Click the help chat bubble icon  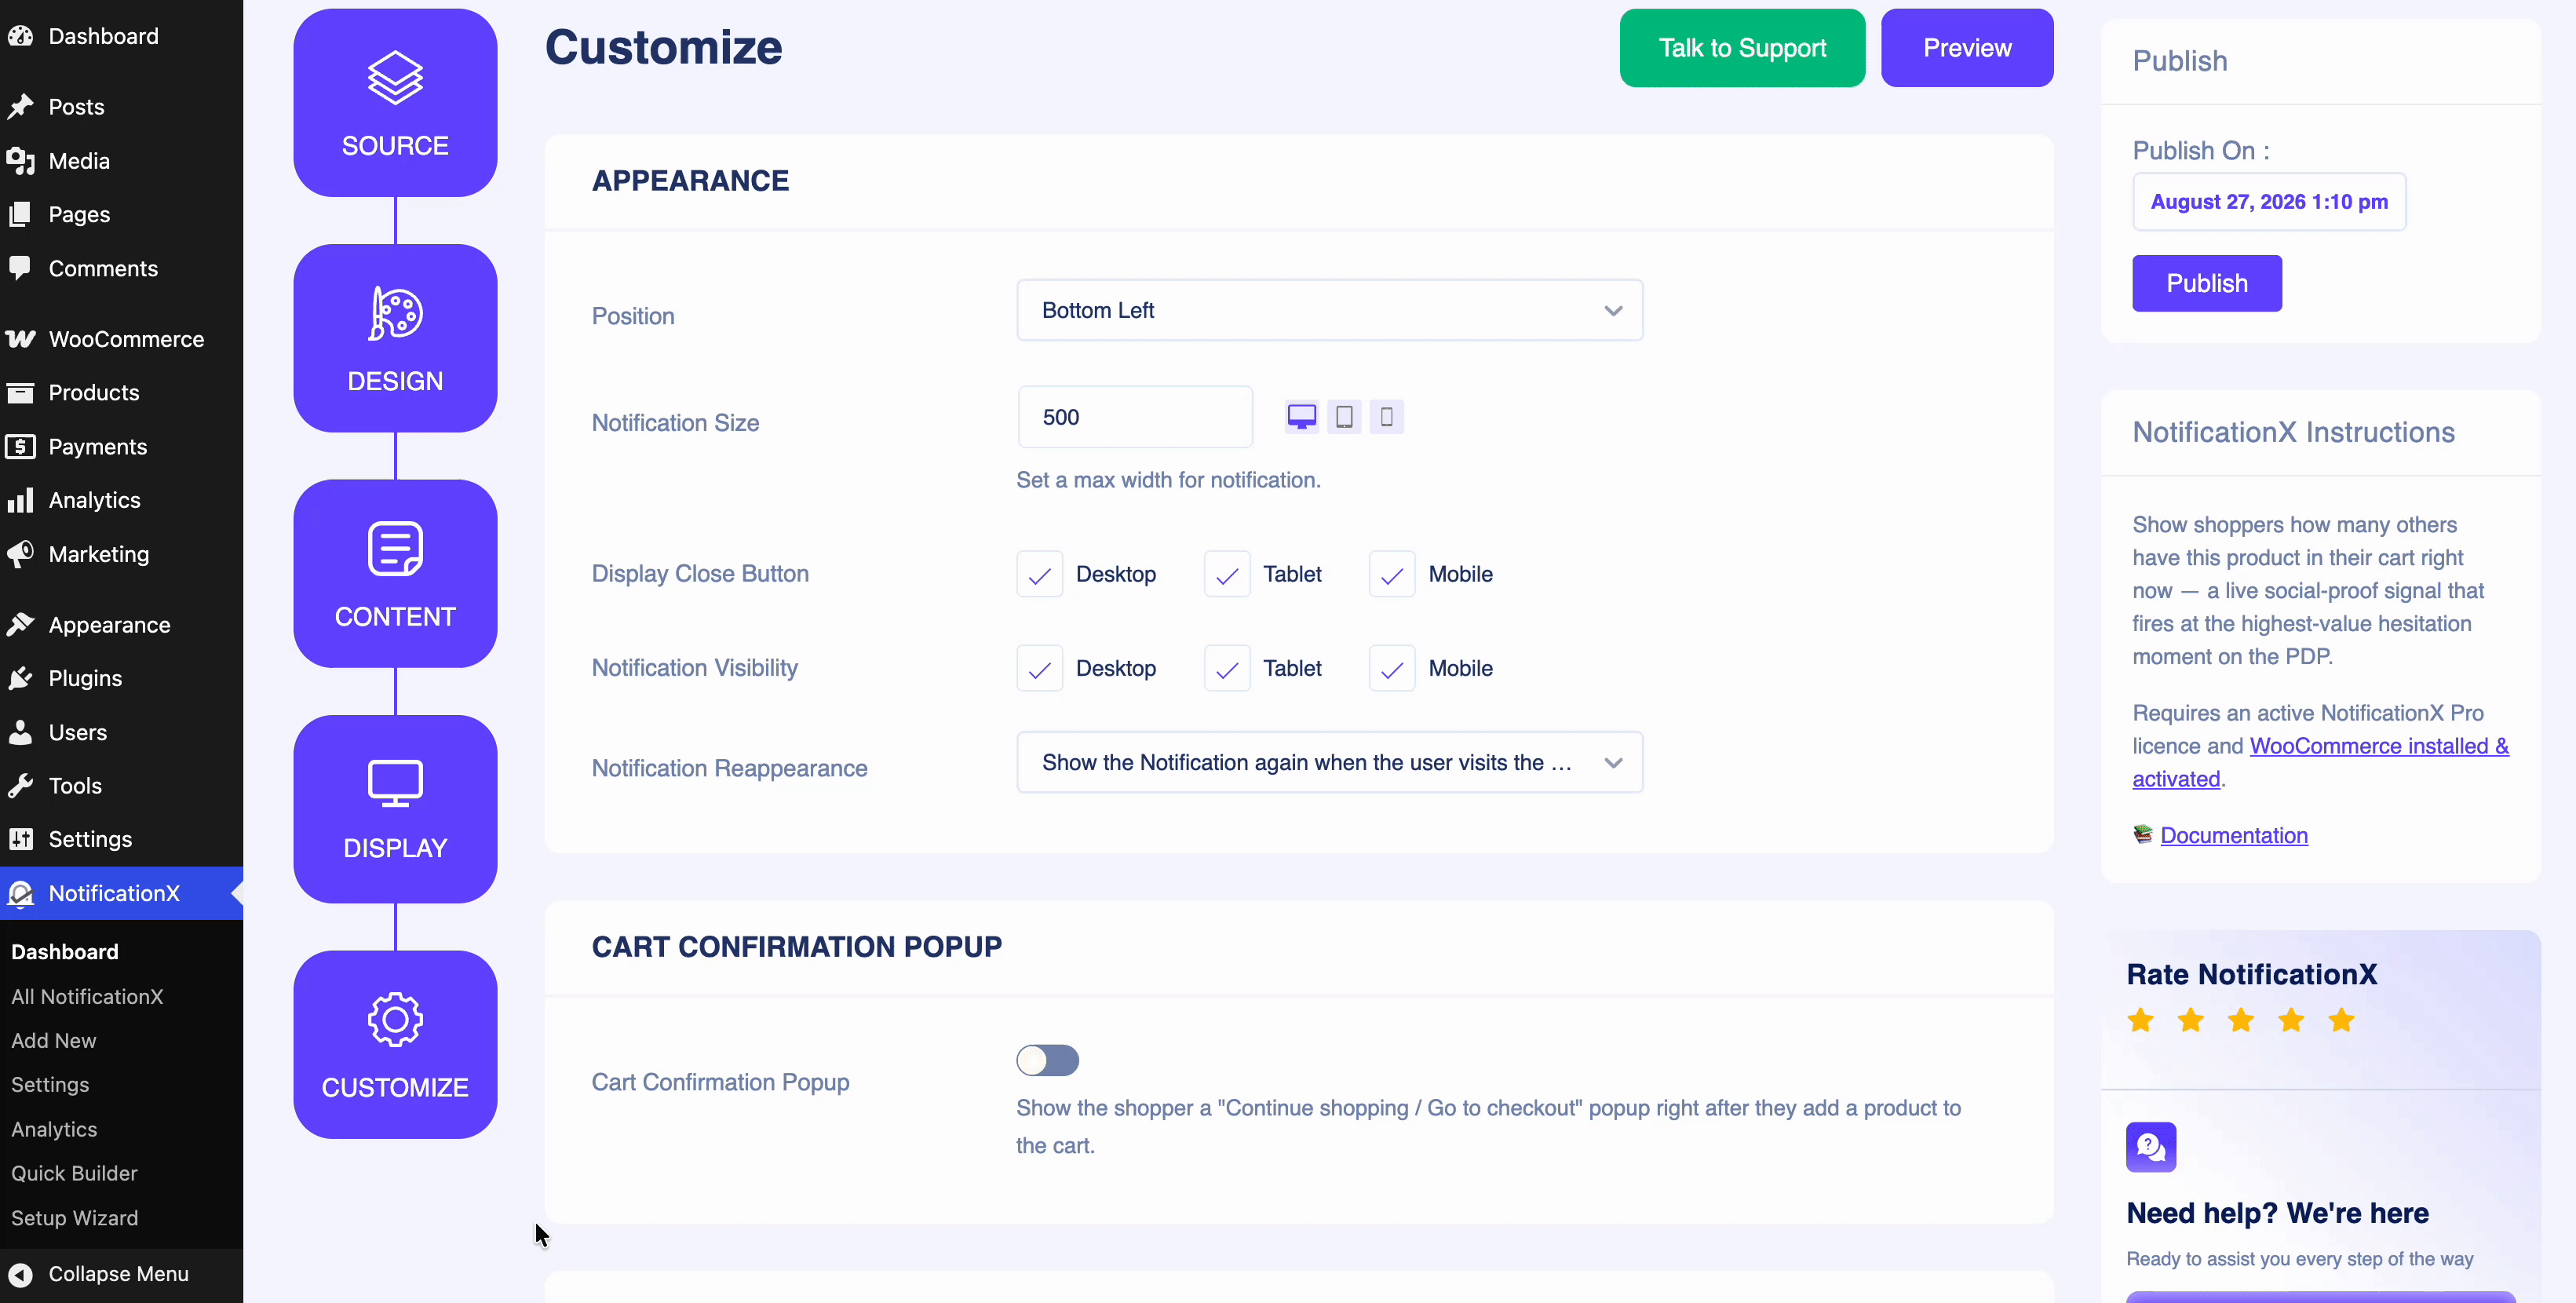point(2151,1146)
